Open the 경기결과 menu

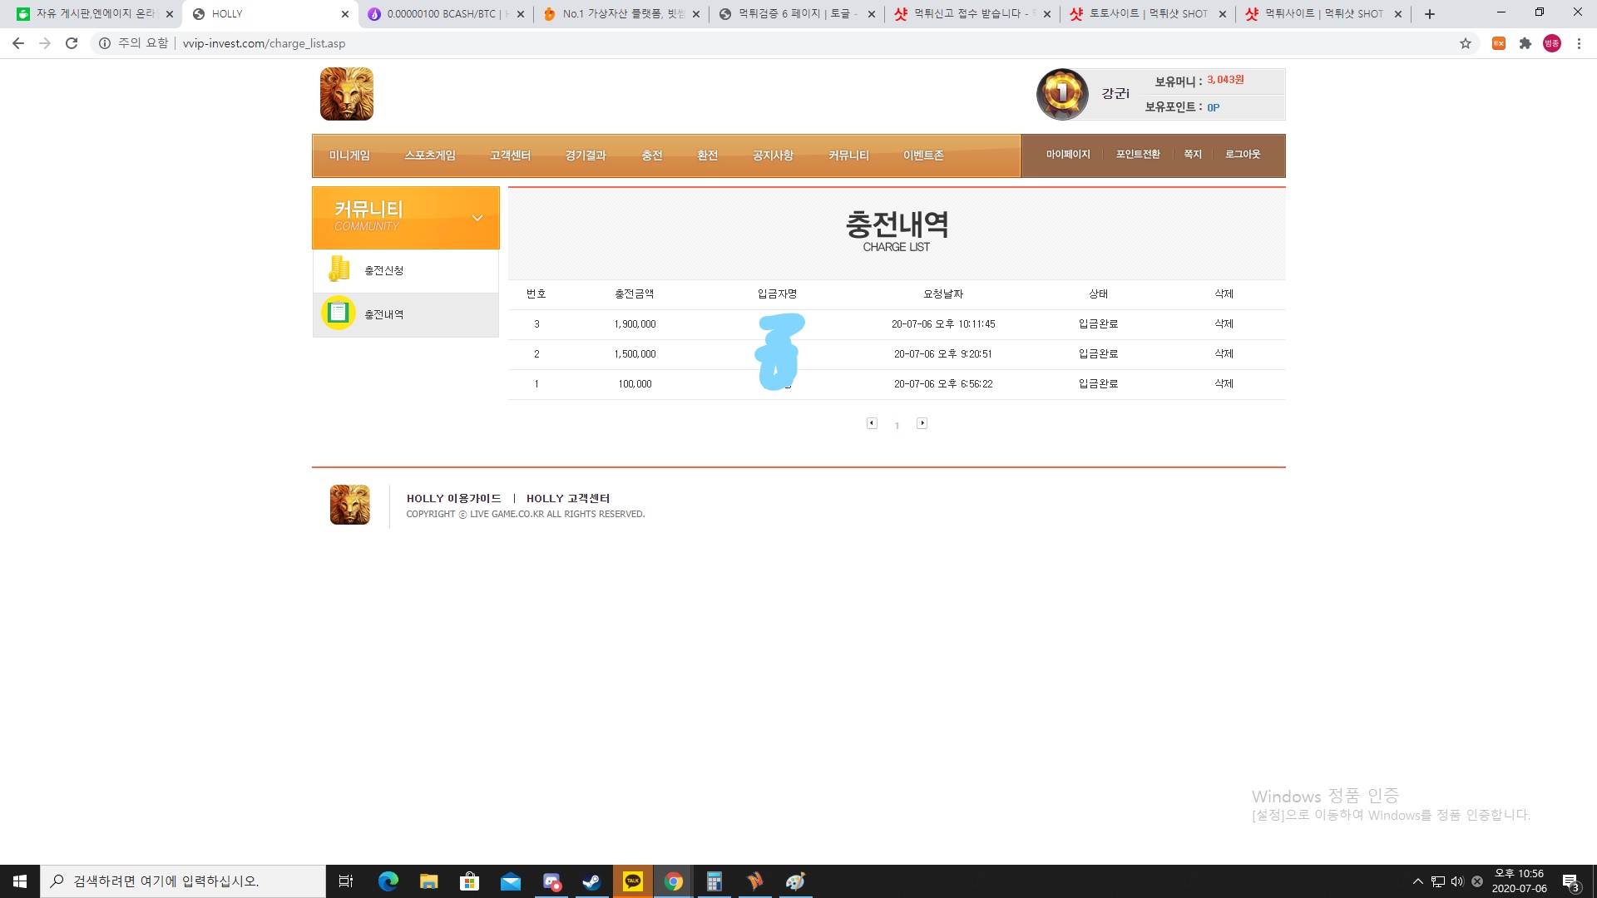586,155
